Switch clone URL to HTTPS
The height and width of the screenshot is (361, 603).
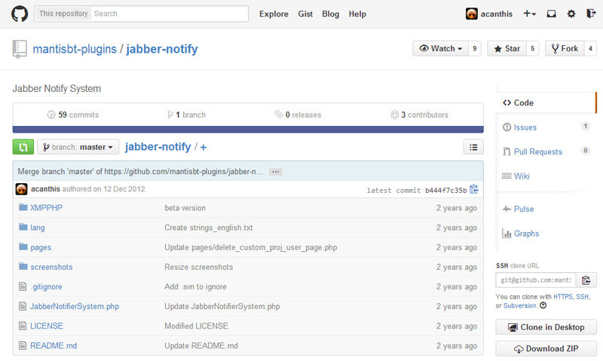(x=562, y=296)
